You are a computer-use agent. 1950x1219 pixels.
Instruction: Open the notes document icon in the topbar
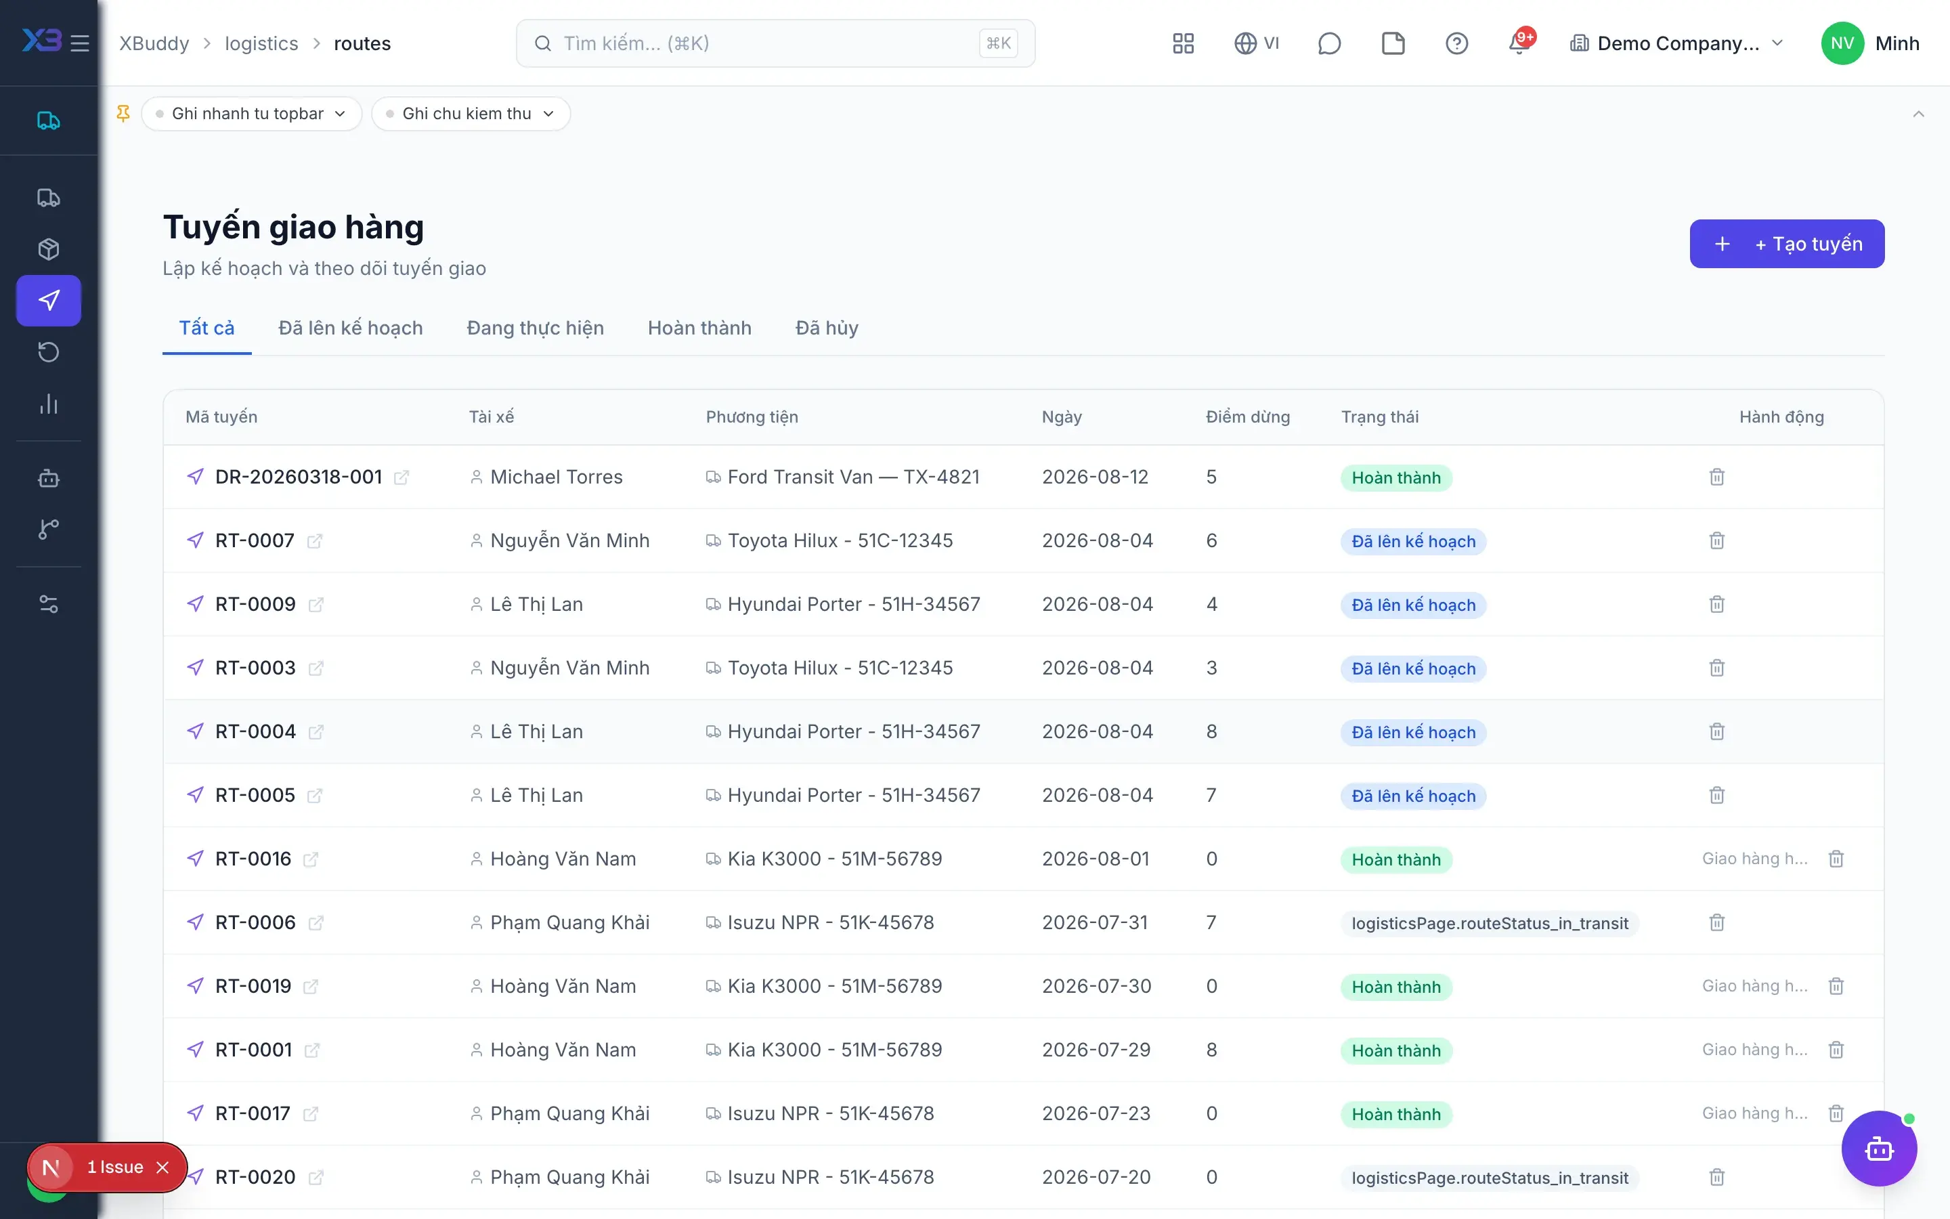tap(1392, 43)
